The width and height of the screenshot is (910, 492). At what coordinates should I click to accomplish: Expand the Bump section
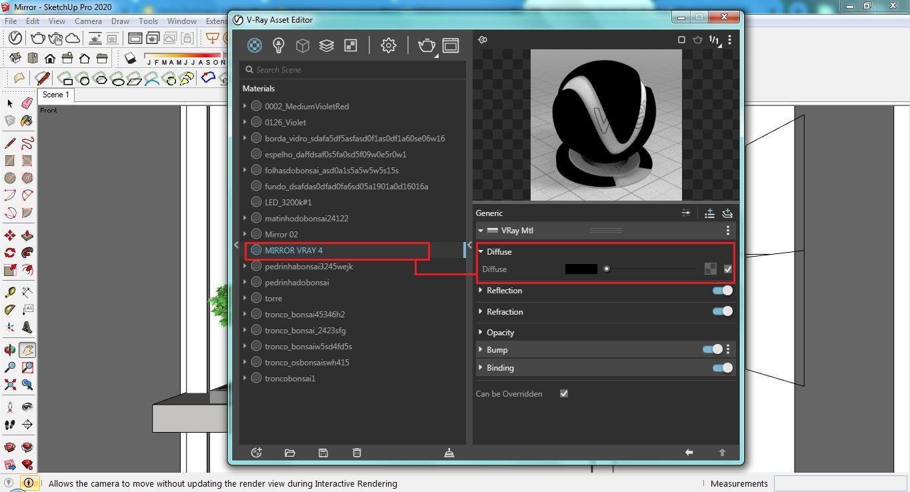(481, 349)
